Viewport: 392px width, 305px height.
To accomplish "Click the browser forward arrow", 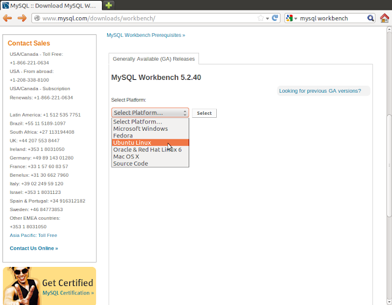I will pos(22,18).
